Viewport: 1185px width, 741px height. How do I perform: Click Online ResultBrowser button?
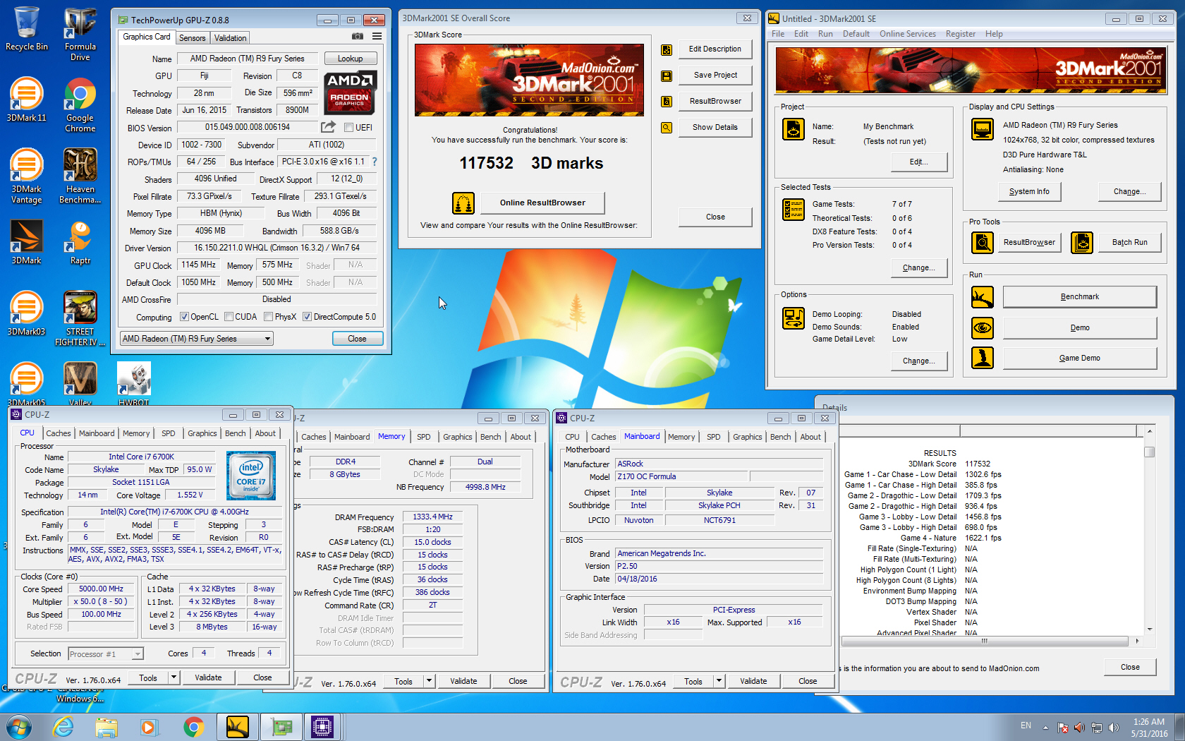[542, 203]
